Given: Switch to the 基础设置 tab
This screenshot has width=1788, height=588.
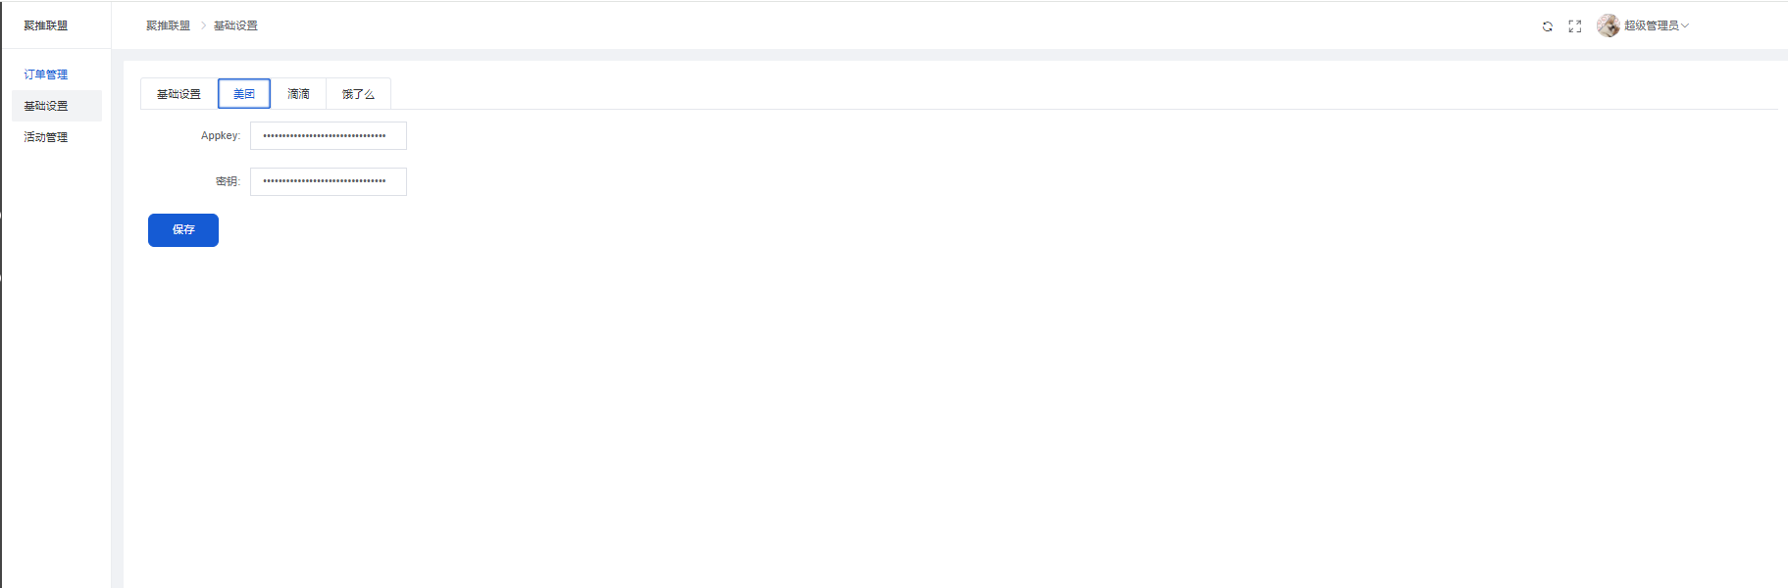Looking at the screenshot, I should pos(179,94).
